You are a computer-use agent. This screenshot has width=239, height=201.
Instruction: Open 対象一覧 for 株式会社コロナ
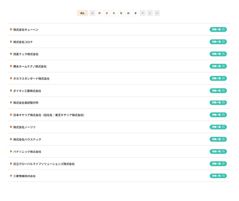(218, 42)
